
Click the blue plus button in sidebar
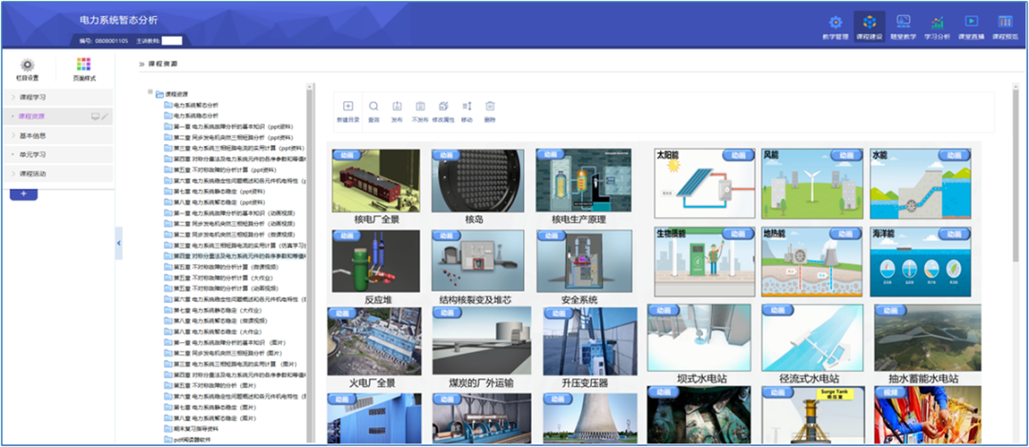point(23,193)
